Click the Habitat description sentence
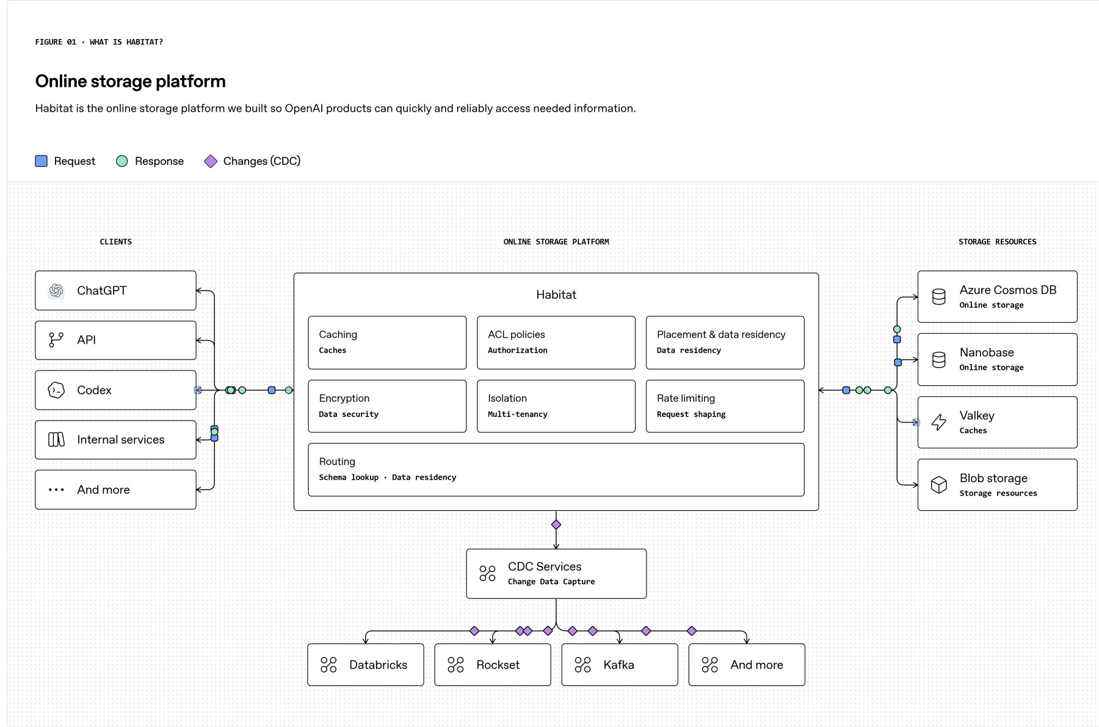 pos(335,109)
